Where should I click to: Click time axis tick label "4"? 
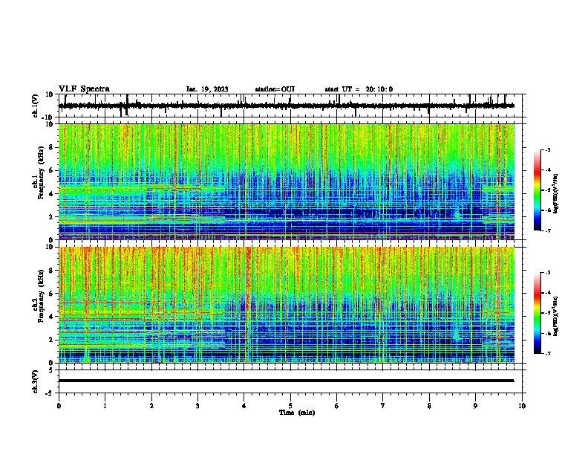[x=244, y=406]
